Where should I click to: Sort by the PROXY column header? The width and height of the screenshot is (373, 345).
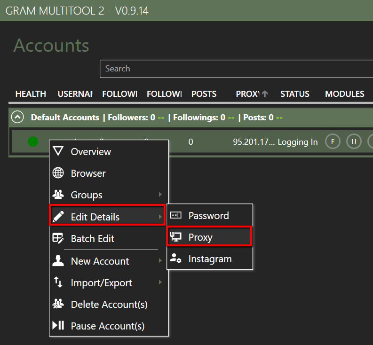pos(247,94)
